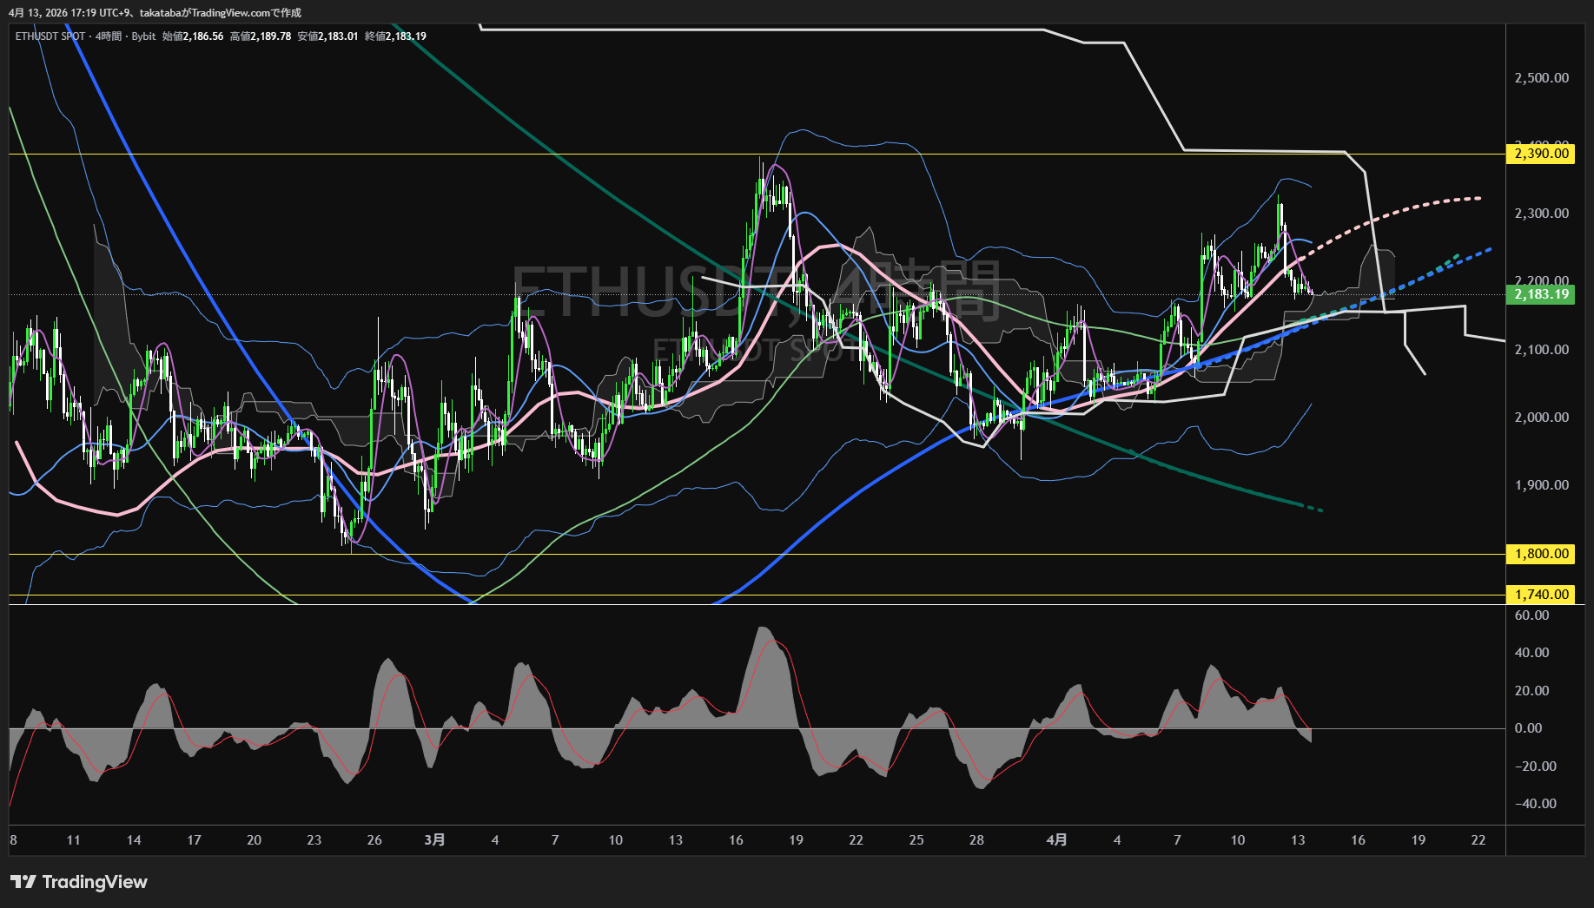Click the 28 date label on time axis
This screenshot has width=1594, height=908.
(x=976, y=839)
